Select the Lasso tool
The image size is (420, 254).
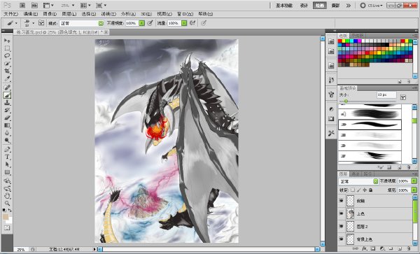pyautogui.click(x=7, y=56)
